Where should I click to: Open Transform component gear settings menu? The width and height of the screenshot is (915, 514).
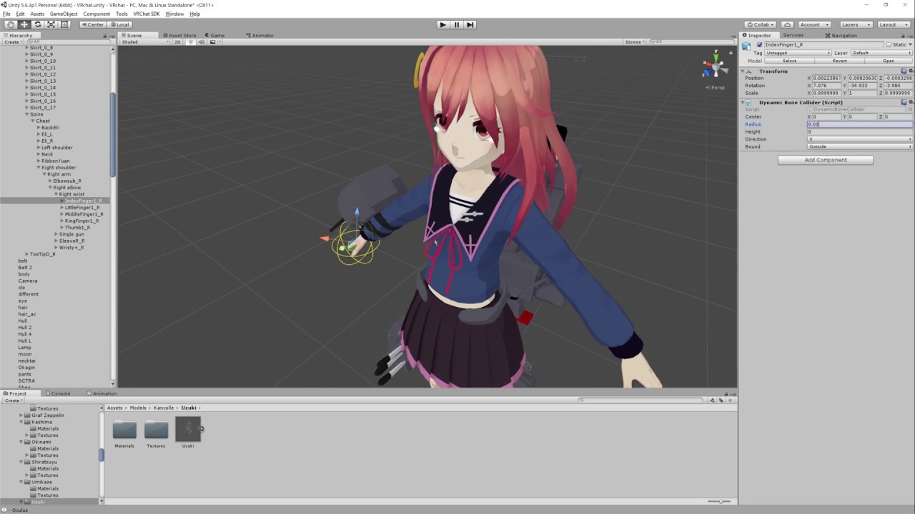[910, 71]
